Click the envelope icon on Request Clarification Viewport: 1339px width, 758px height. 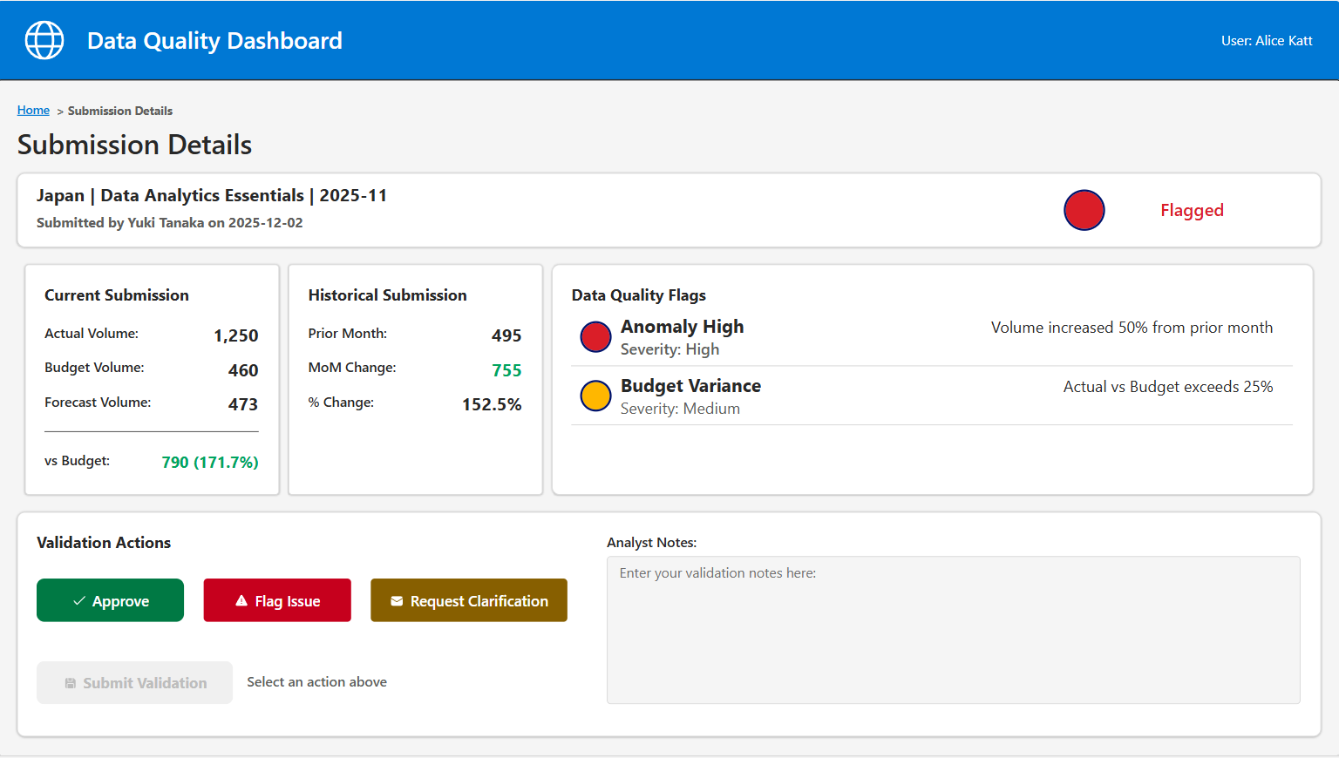397,599
